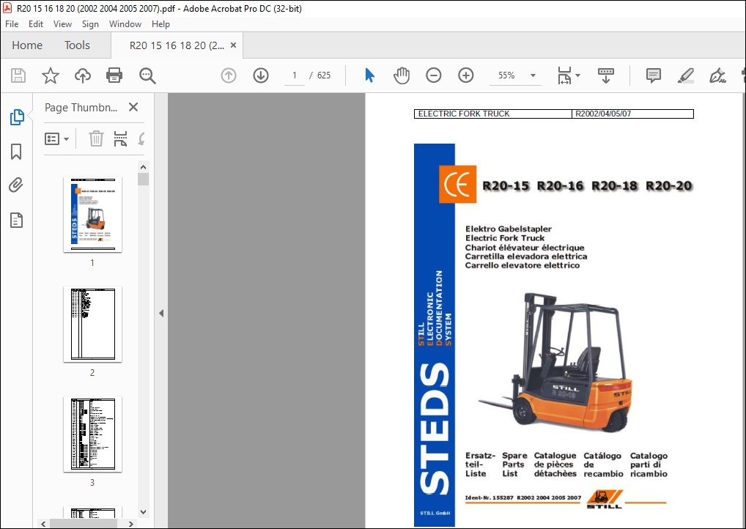Open the View menu

click(62, 23)
